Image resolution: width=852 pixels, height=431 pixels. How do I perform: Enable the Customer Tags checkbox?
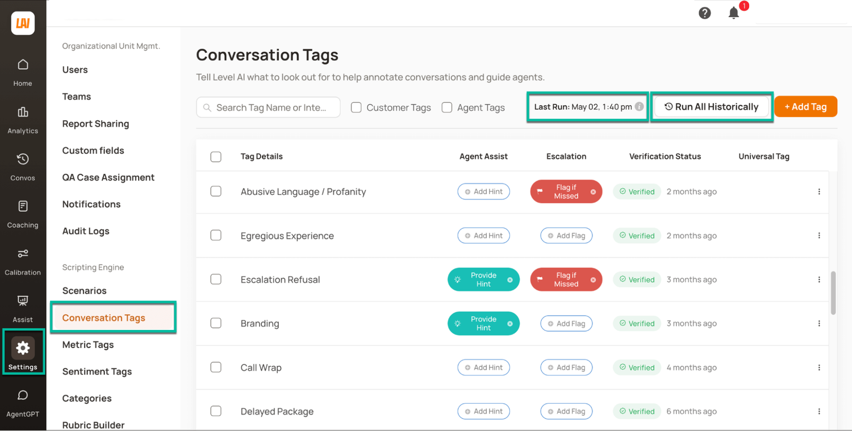[x=356, y=107]
